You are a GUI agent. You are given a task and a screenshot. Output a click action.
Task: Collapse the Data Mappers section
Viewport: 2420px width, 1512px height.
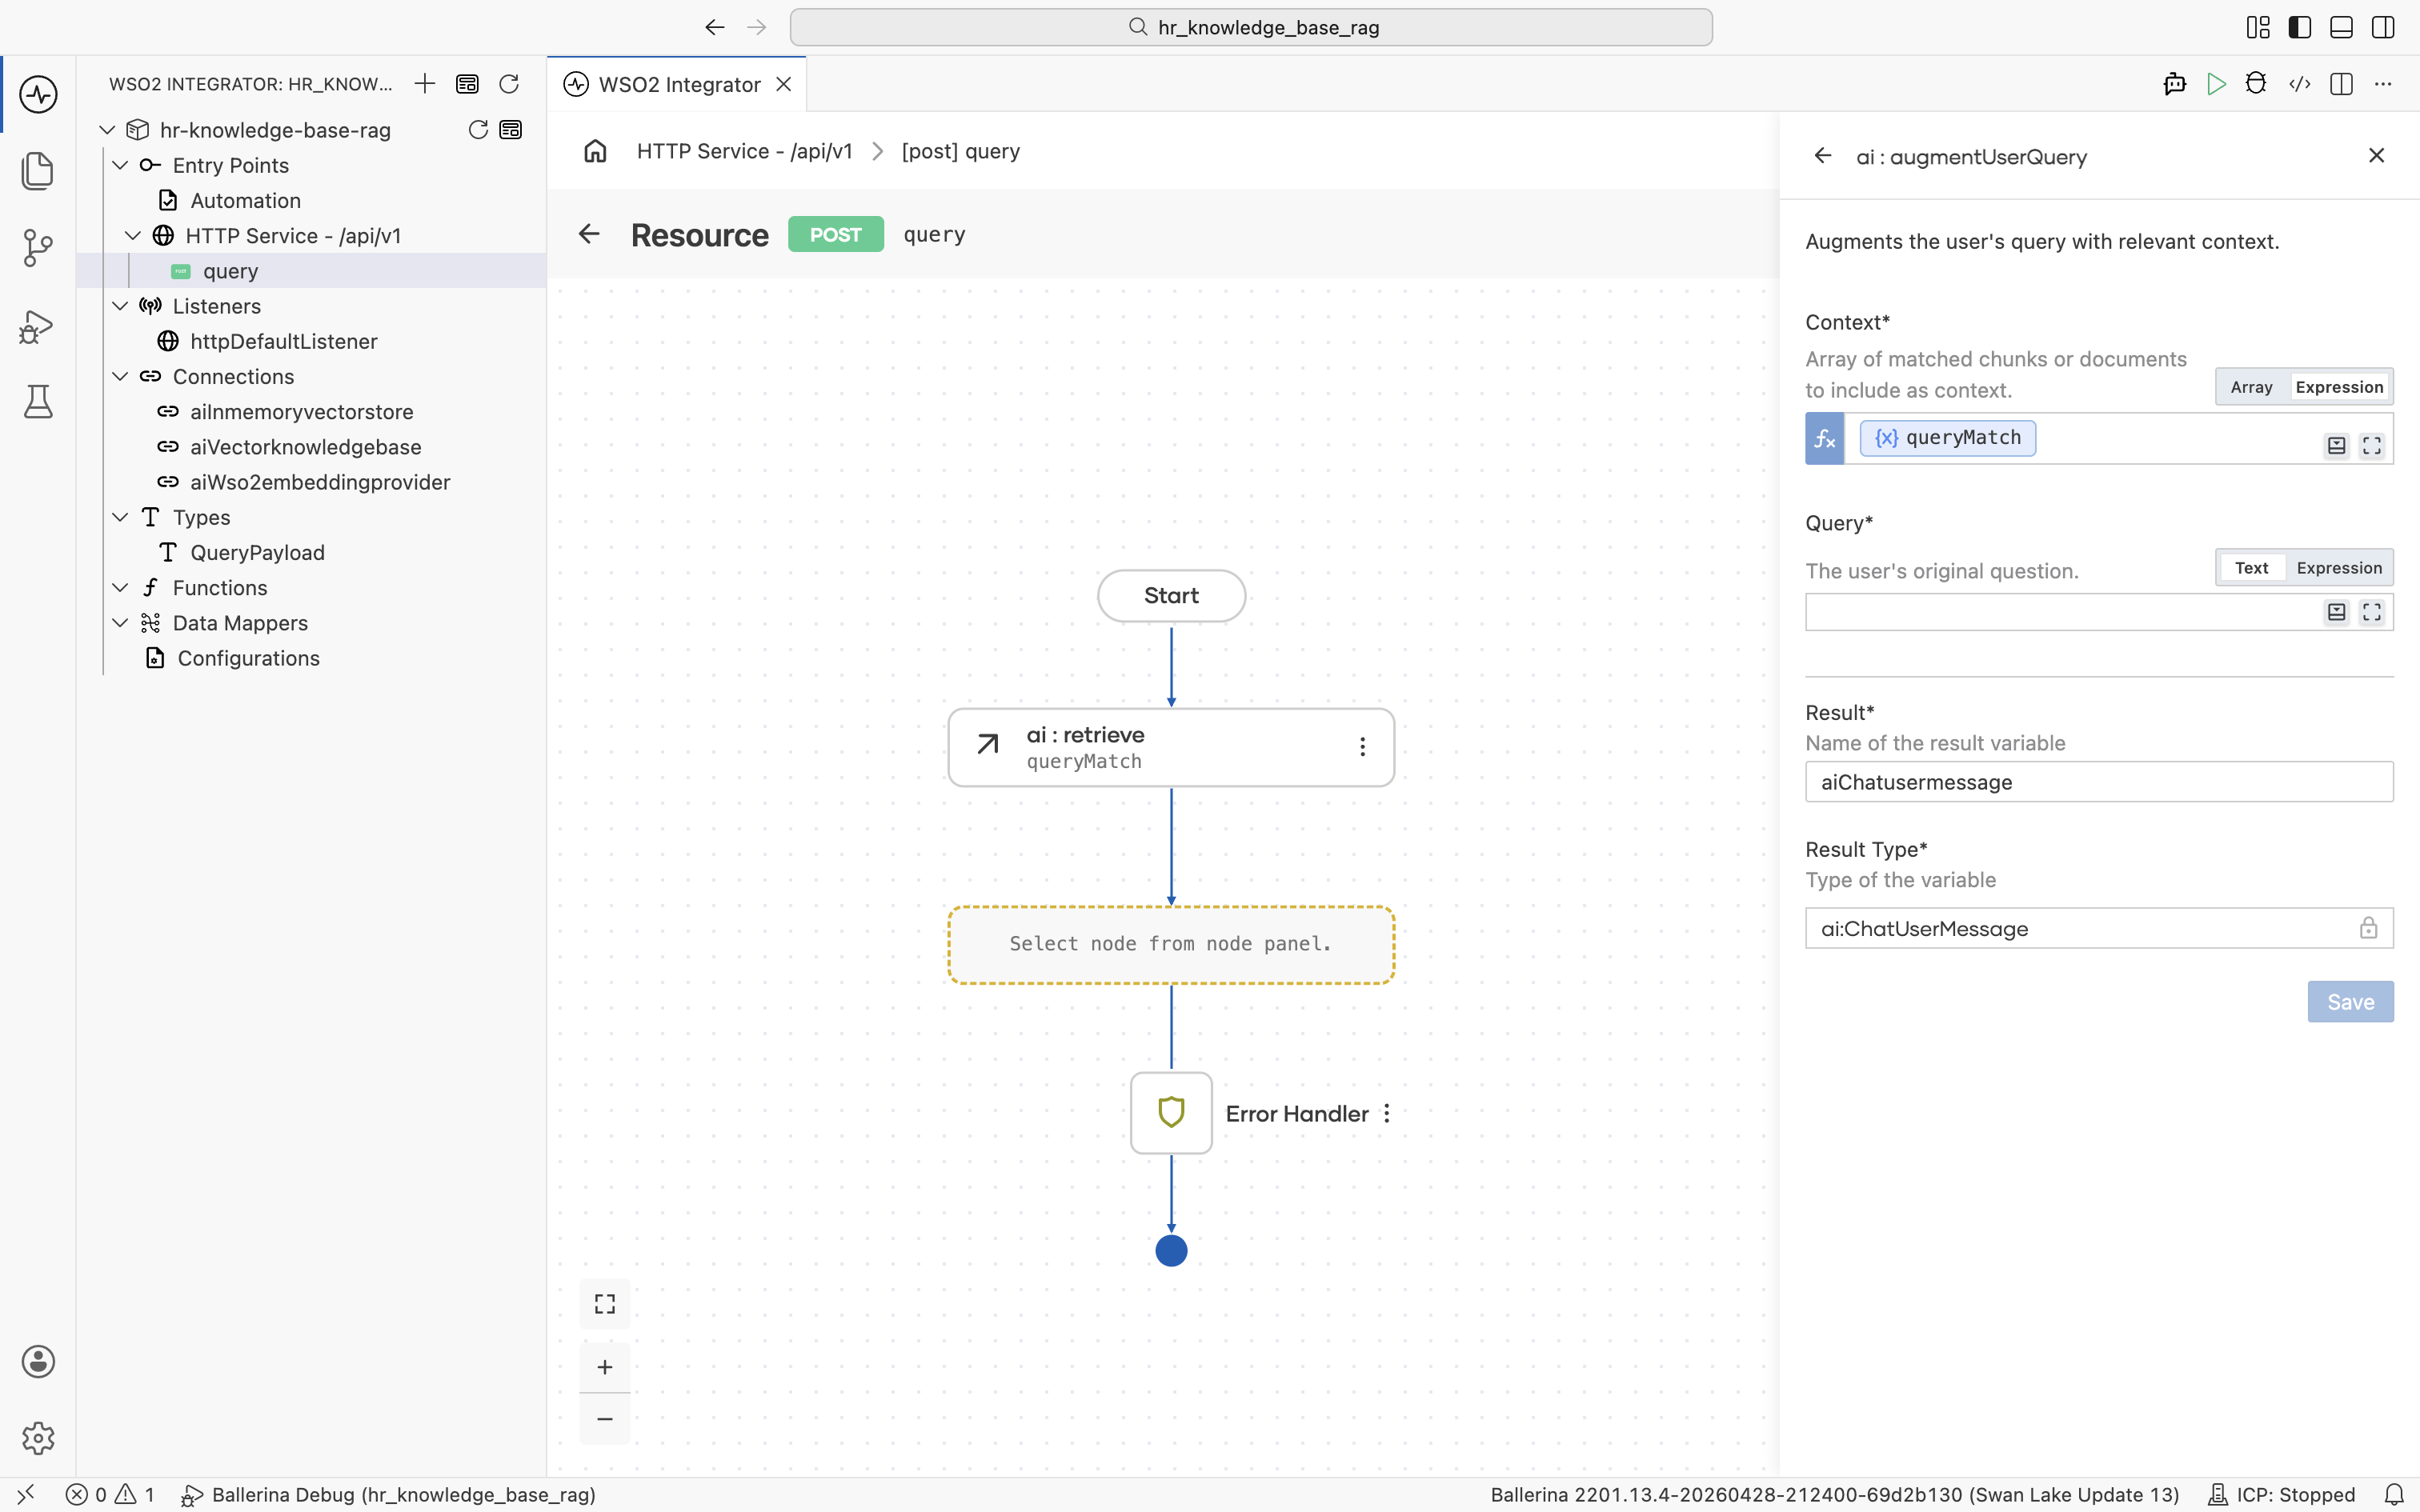[120, 623]
